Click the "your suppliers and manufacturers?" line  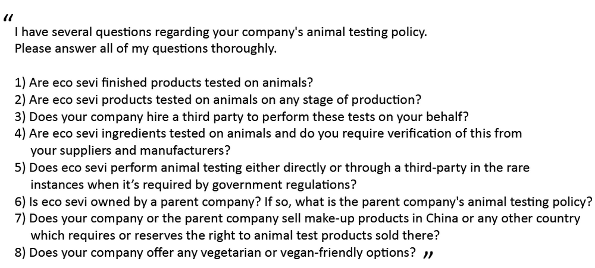(130, 151)
